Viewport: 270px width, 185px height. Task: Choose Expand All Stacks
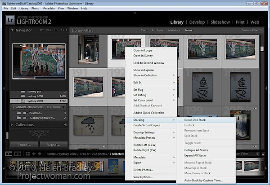click(x=206, y=155)
